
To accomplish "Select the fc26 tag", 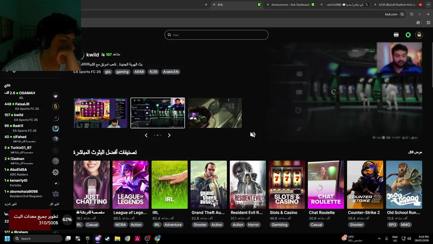I will [154, 72].
